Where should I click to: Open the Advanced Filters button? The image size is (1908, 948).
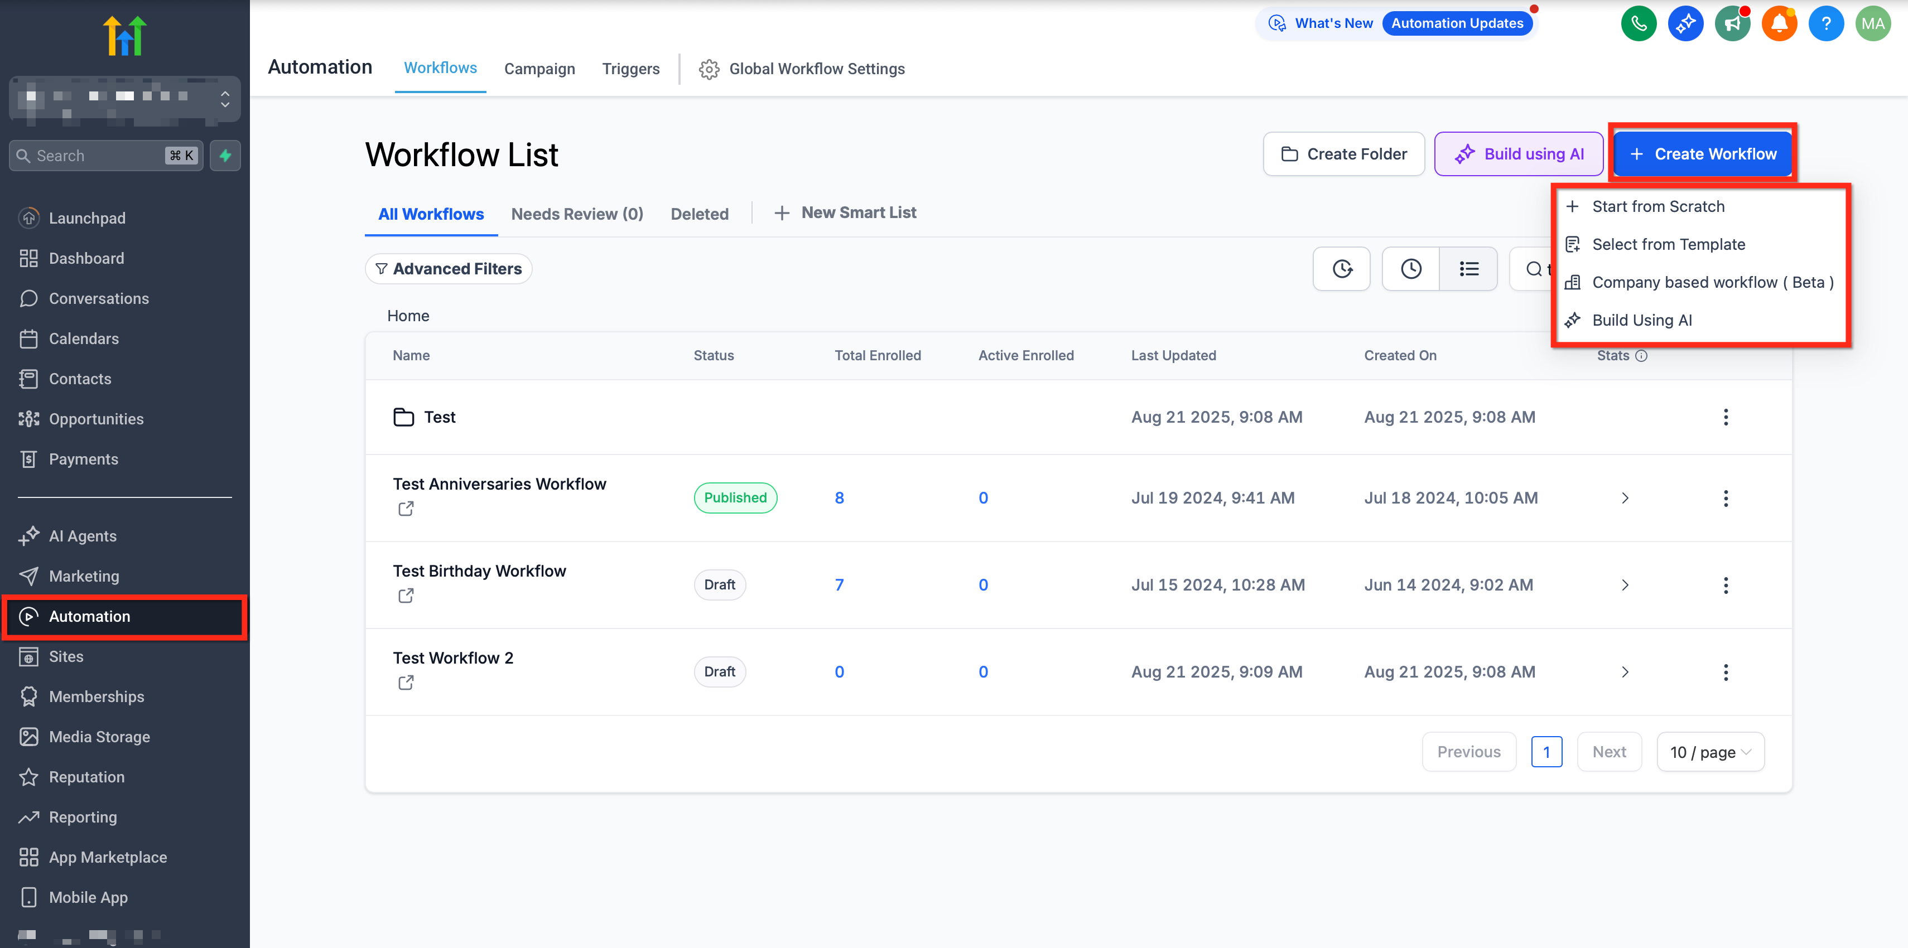coord(448,269)
